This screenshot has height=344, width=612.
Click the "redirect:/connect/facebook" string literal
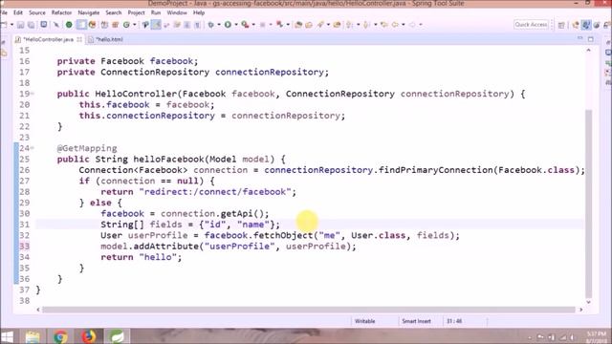point(215,192)
